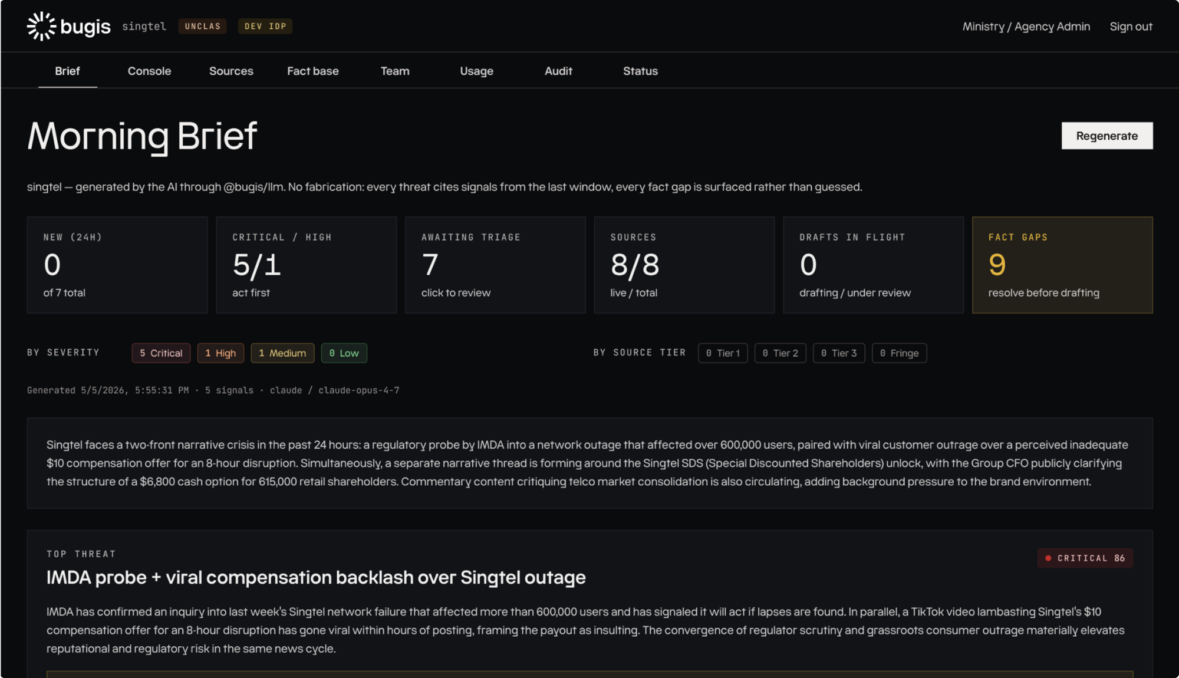Viewport: 1179px width, 678px height.
Task: Click the no-fabrication description line
Action: click(x=444, y=187)
